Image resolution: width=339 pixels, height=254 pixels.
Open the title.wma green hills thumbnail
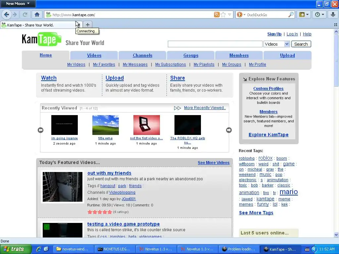[106, 125]
